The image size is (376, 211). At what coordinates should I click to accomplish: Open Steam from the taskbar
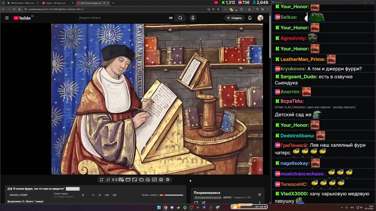178,207
